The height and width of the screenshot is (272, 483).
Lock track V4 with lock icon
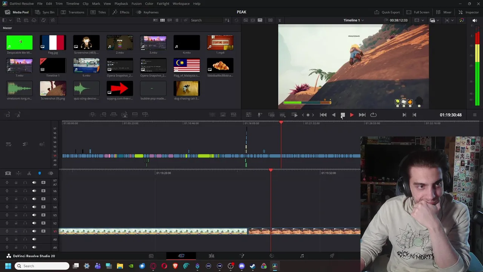pos(16,207)
